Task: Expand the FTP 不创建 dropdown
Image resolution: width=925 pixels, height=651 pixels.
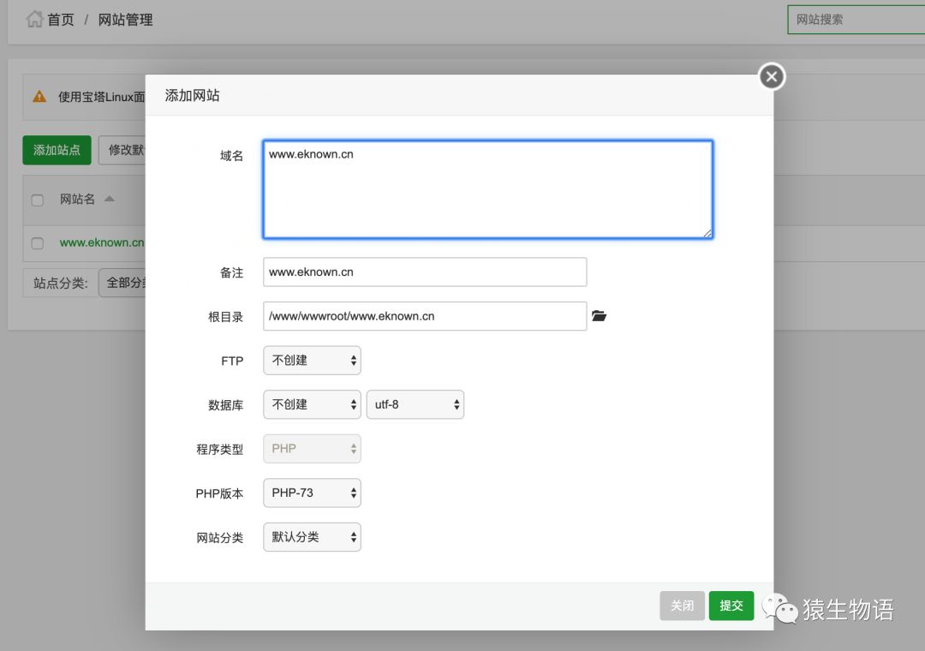Action: coord(312,360)
